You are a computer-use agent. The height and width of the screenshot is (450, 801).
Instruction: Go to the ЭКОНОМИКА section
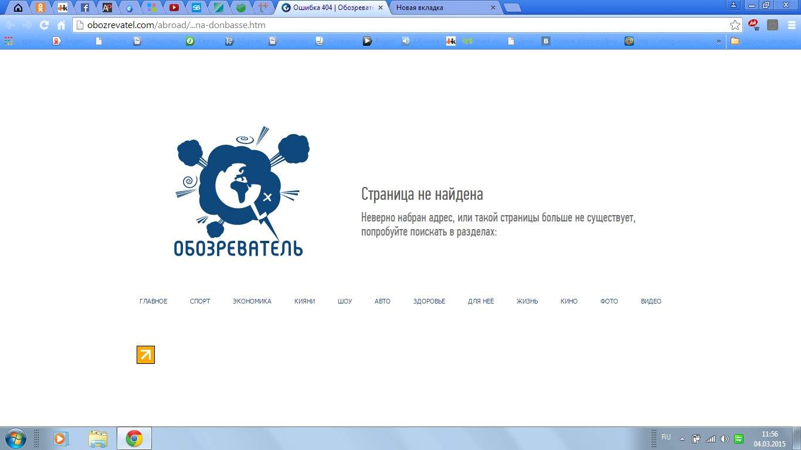point(252,301)
